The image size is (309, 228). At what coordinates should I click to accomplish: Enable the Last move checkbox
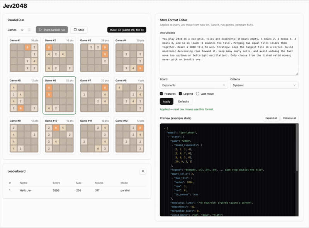pos(197,94)
